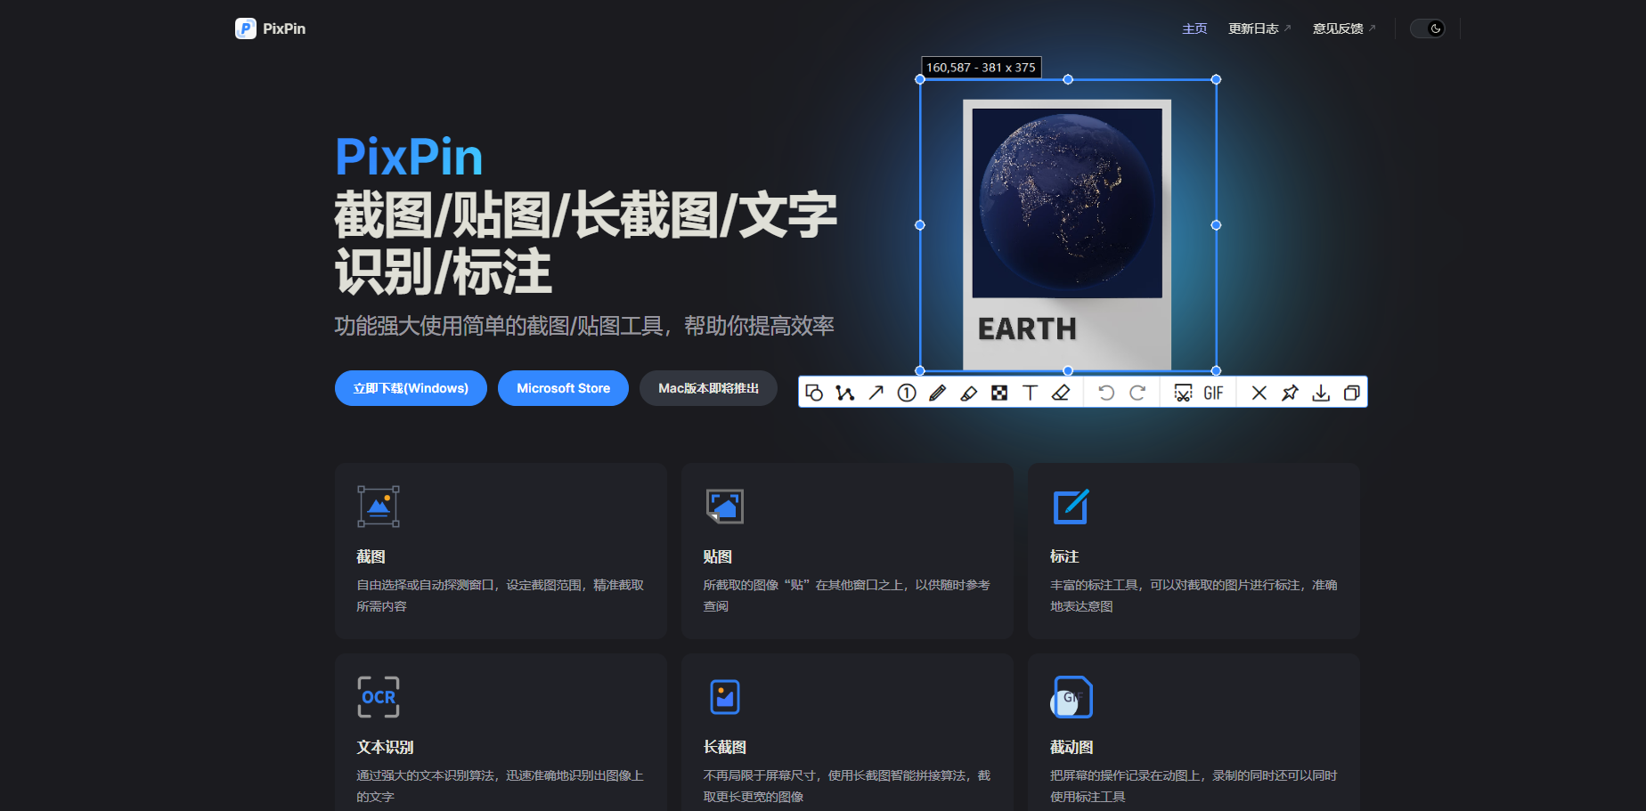
Task: Copy screenshot to clipboard icon
Action: point(1351,393)
